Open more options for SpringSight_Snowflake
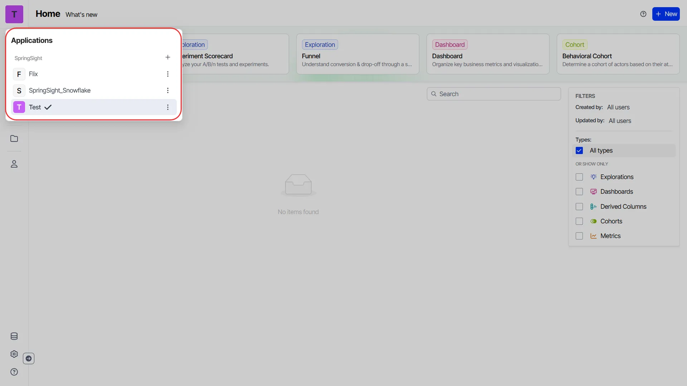 [x=168, y=90]
